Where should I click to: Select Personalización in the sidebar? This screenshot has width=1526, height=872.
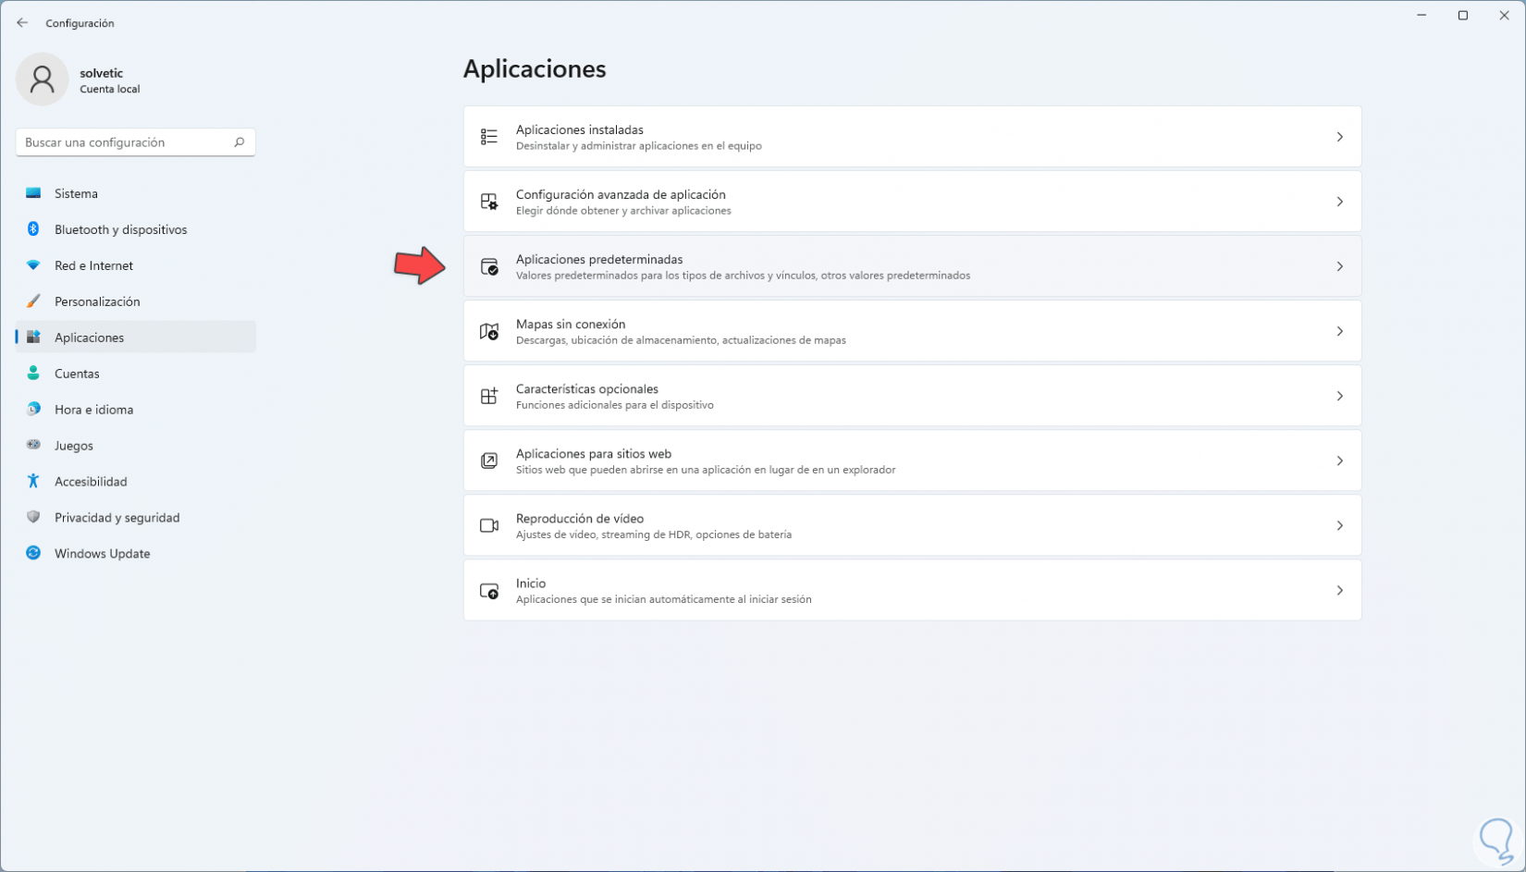coord(97,301)
